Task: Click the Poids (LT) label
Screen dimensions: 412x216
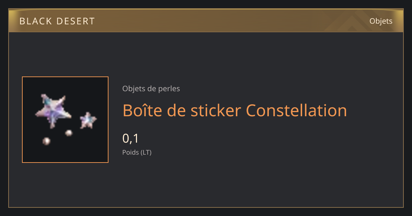Action: coord(137,152)
